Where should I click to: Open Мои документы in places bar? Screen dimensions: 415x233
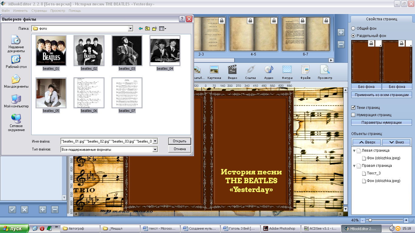point(16,81)
